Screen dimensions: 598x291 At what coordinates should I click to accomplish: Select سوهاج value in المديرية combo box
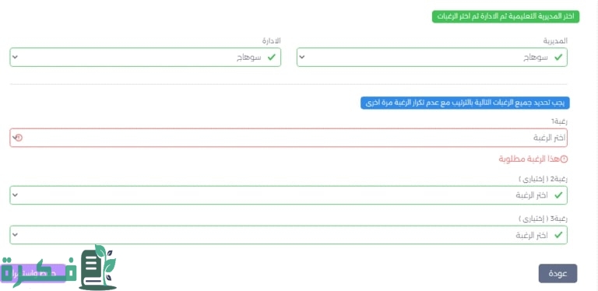click(x=536, y=58)
